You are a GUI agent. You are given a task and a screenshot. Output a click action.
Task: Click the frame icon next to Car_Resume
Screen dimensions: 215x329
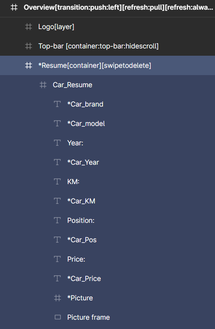pyautogui.click(x=43, y=85)
